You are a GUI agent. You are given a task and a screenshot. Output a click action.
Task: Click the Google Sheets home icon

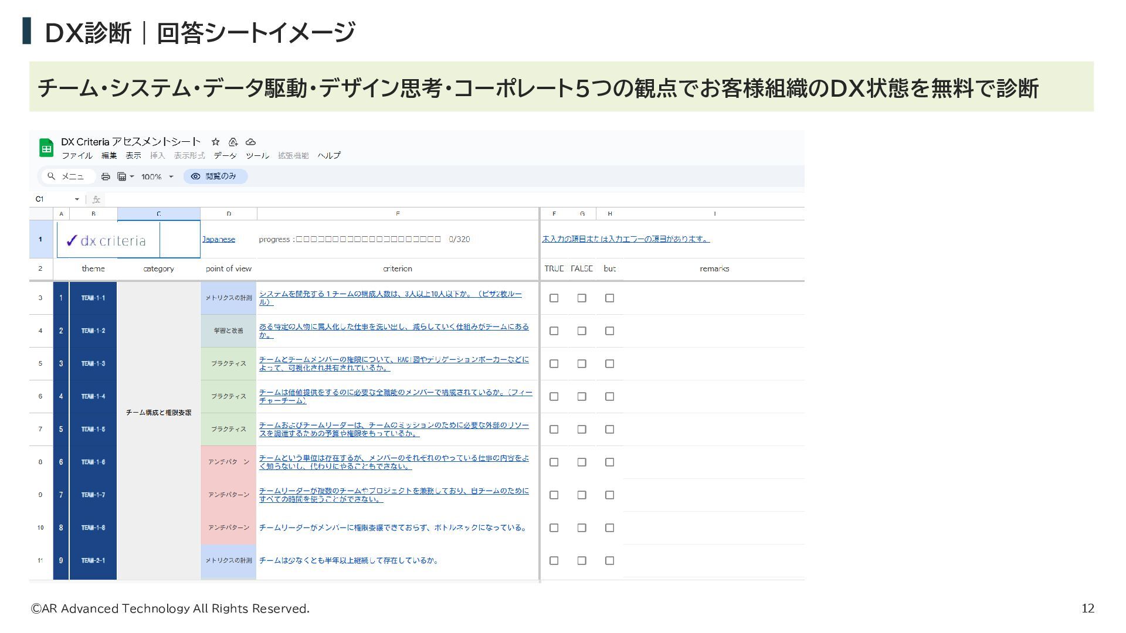[46, 148]
